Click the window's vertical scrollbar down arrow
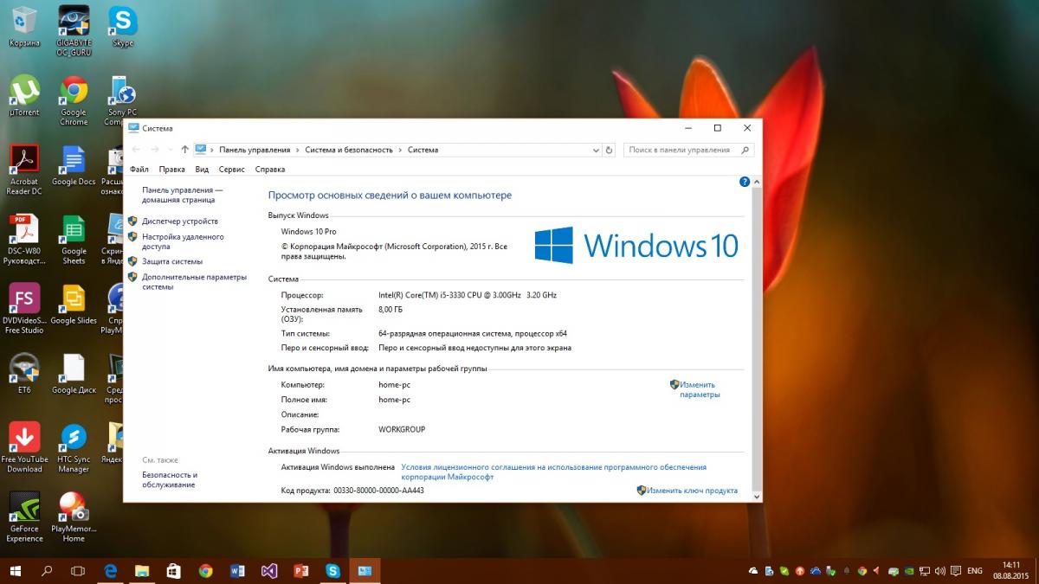The height and width of the screenshot is (584, 1039). [x=756, y=497]
